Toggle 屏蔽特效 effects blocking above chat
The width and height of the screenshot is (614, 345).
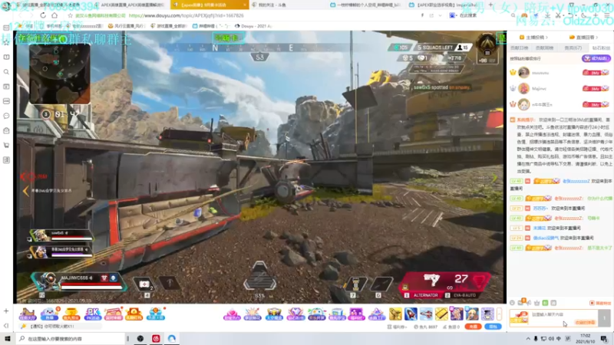[600, 303]
